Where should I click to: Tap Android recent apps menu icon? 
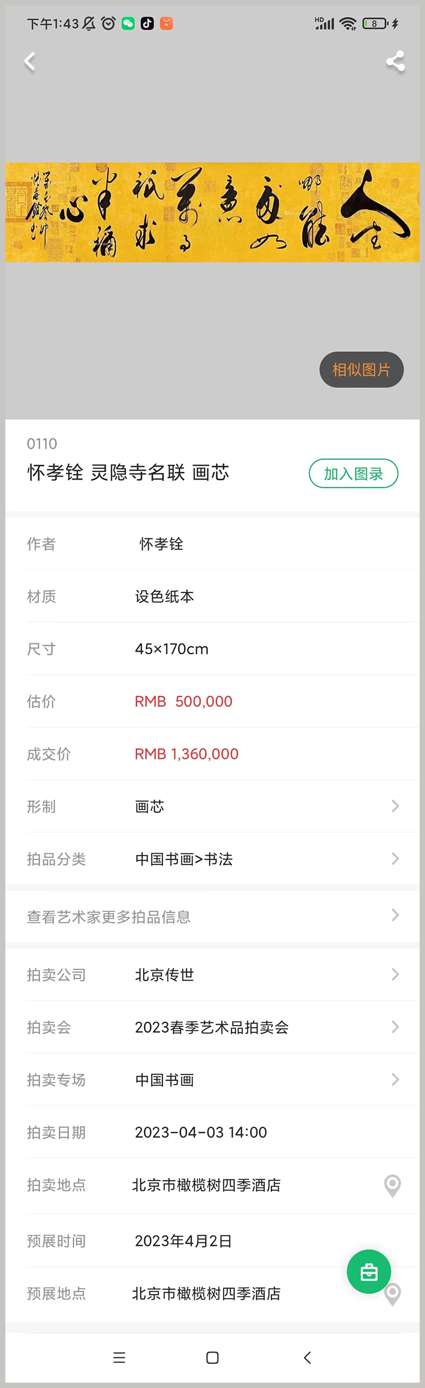pos(119,1357)
